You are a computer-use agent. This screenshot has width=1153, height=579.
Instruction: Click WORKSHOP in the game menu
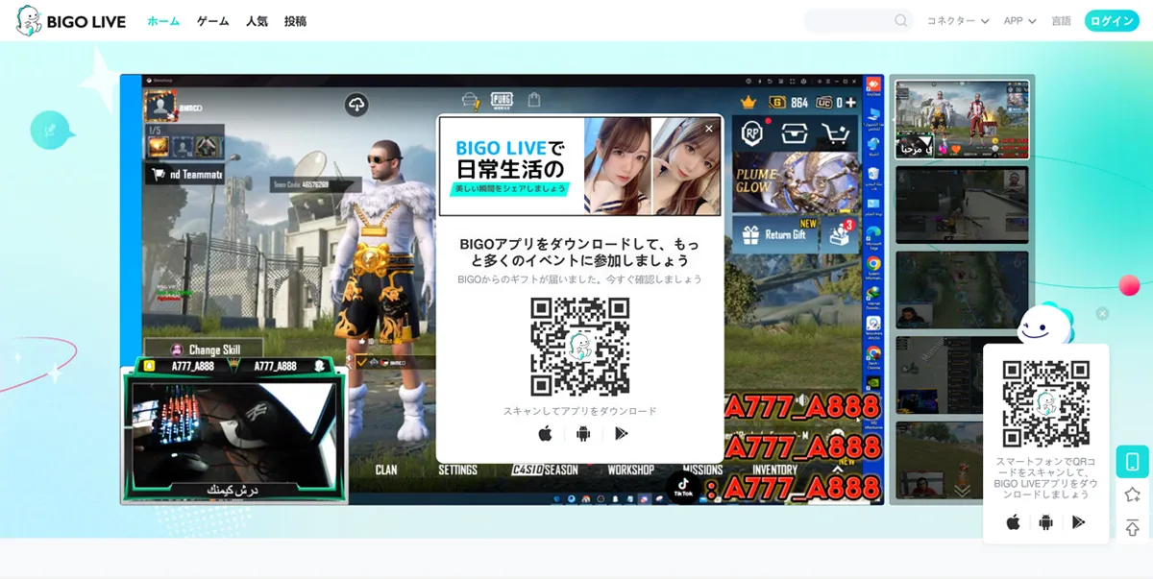631,470
